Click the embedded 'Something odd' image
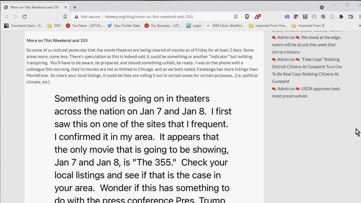This screenshot has width=361, height=203. pyautogui.click(x=143, y=148)
